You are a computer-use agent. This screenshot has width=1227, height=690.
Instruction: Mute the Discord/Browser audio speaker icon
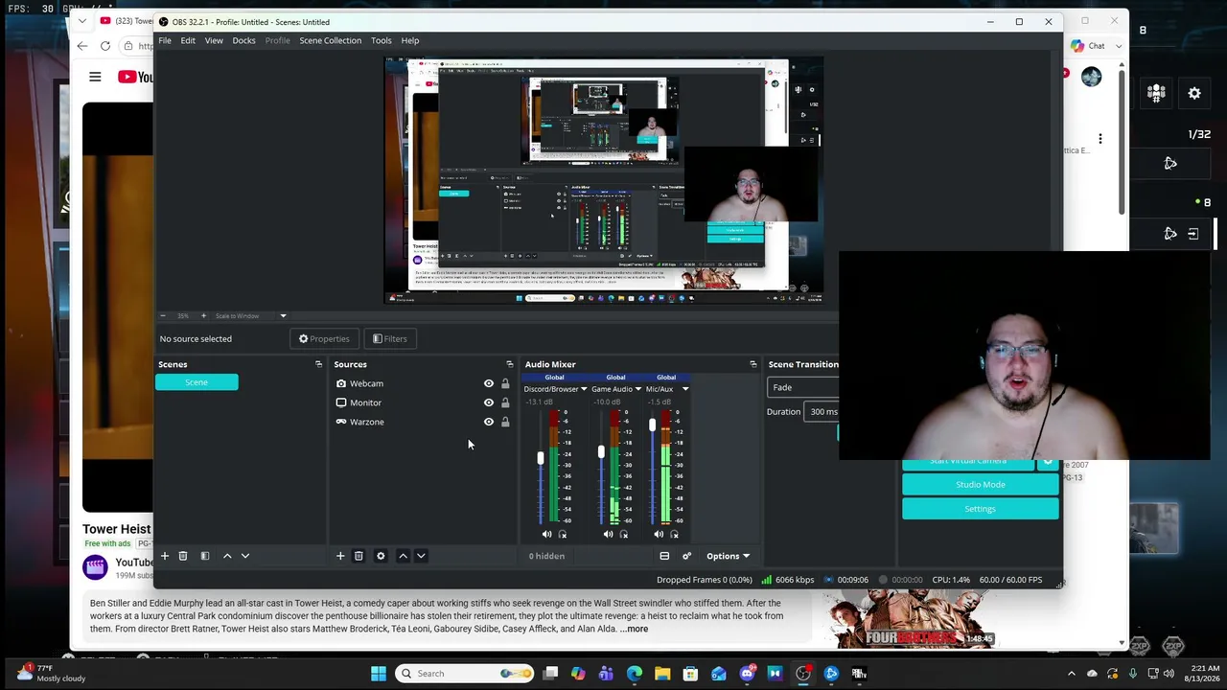click(546, 535)
